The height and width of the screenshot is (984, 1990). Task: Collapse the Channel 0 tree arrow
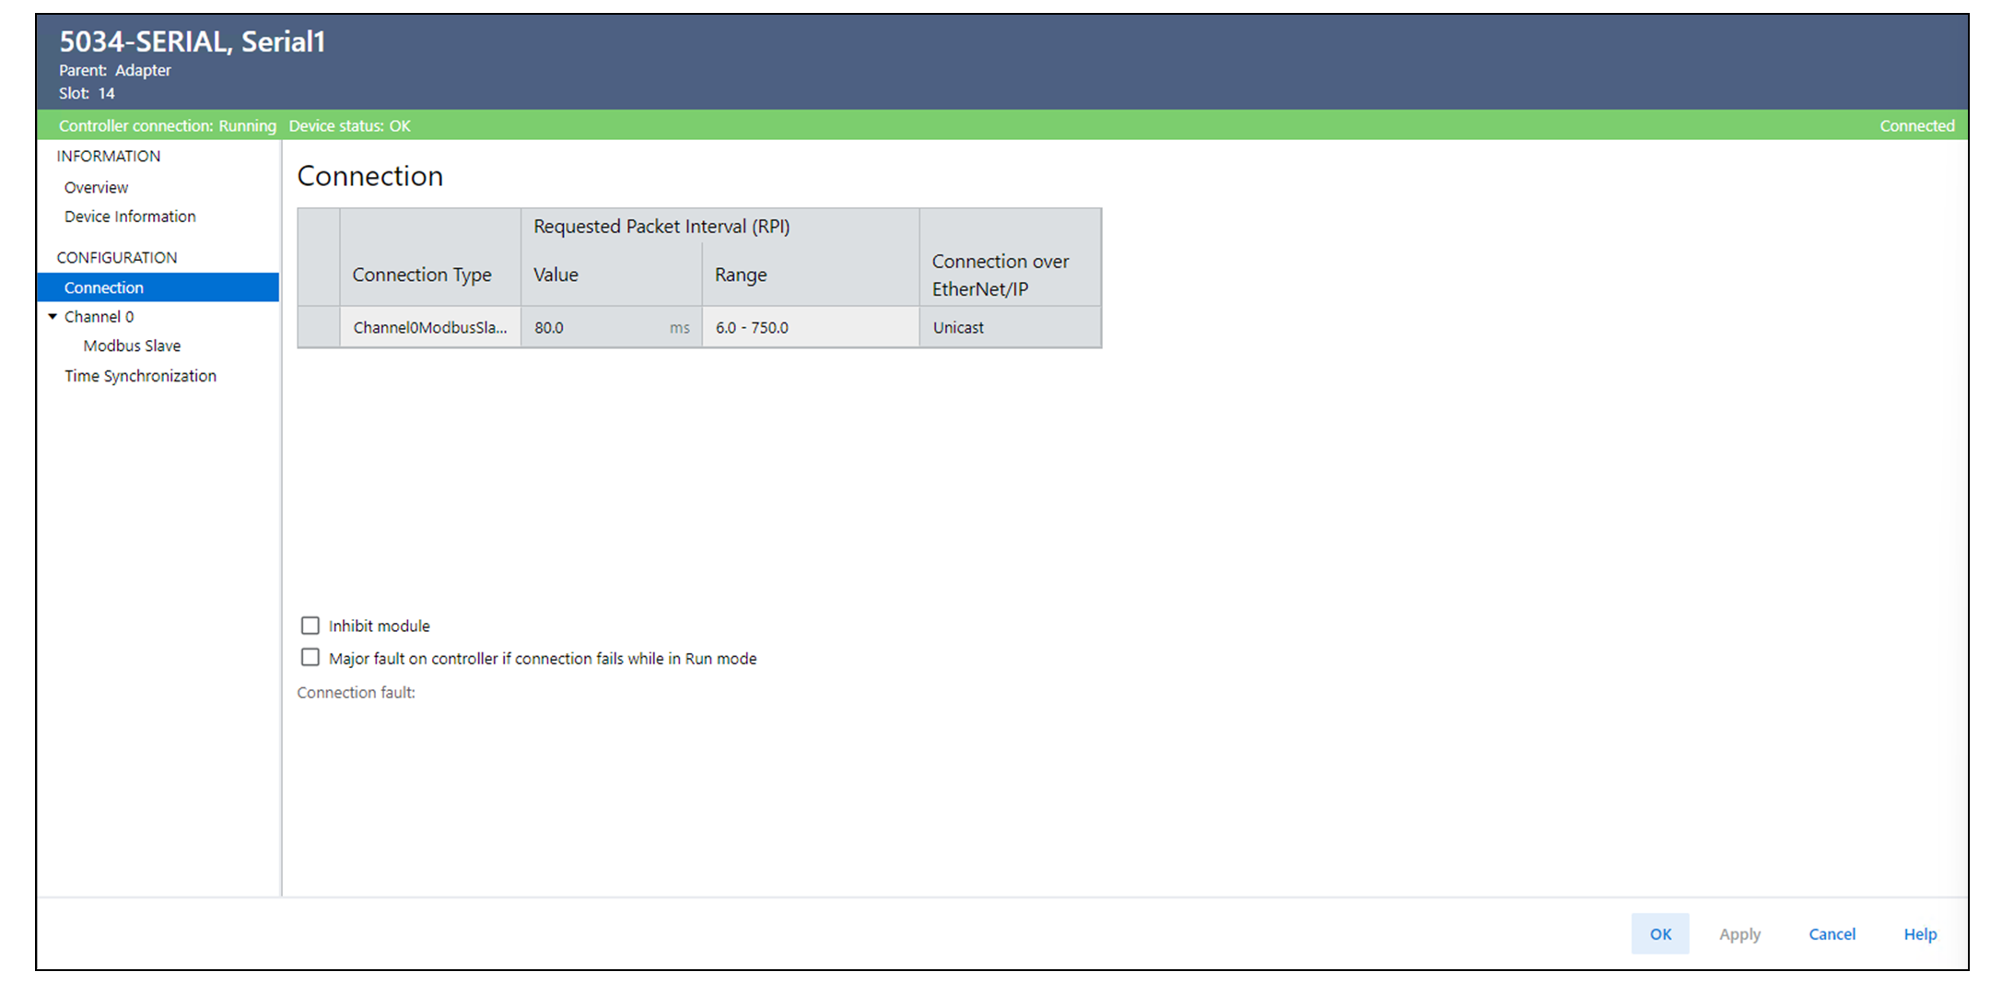pos(53,316)
